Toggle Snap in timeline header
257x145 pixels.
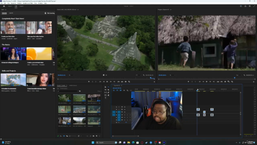[x=117, y=90]
